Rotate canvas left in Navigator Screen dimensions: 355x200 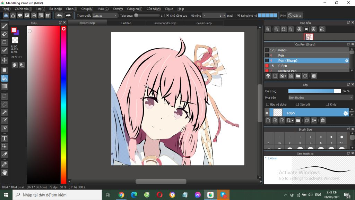pos(299,29)
